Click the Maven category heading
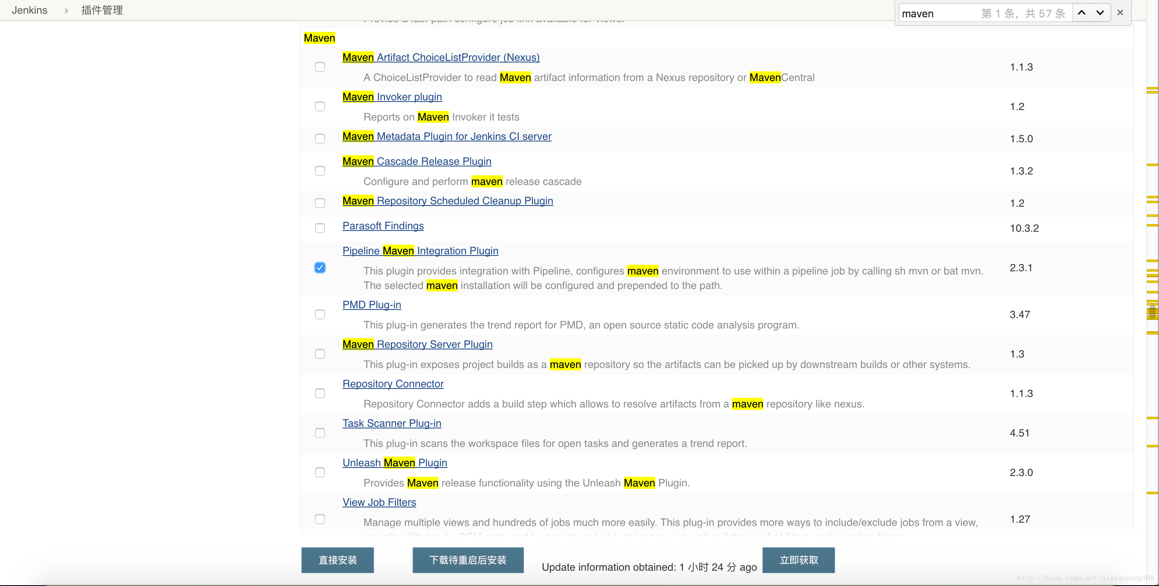This screenshot has width=1159, height=586. [x=320, y=38]
